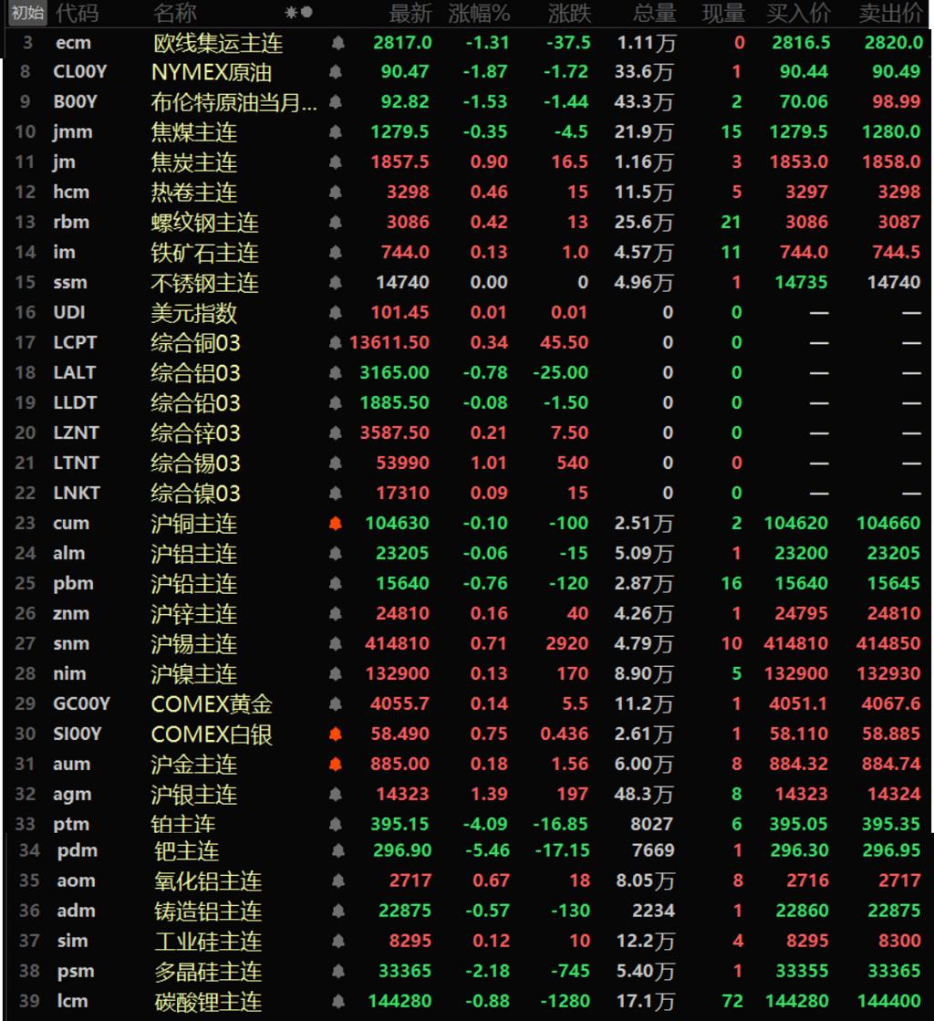This screenshot has height=1021, width=934.
Task: Sort by the 涨幅% column header
Action: pyautogui.click(x=479, y=13)
